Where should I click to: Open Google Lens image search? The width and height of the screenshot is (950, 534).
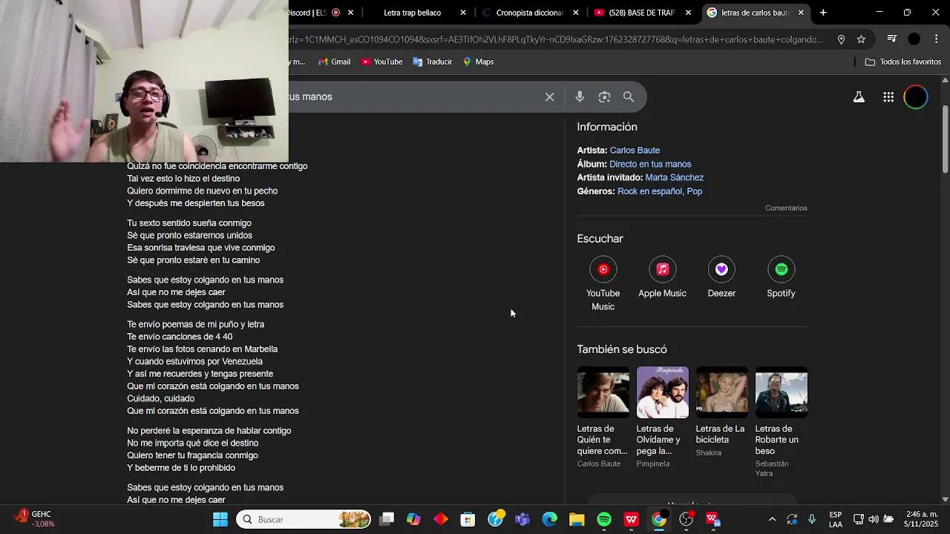tap(604, 97)
